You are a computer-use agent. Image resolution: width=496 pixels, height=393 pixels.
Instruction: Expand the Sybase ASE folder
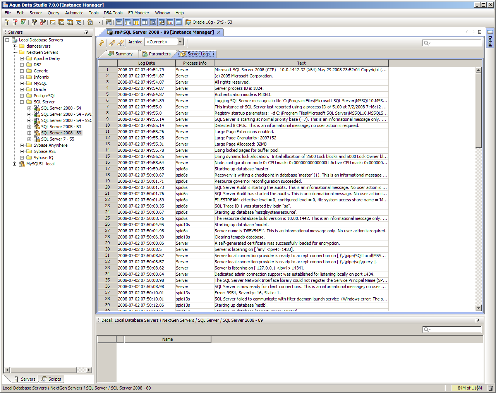22,151
